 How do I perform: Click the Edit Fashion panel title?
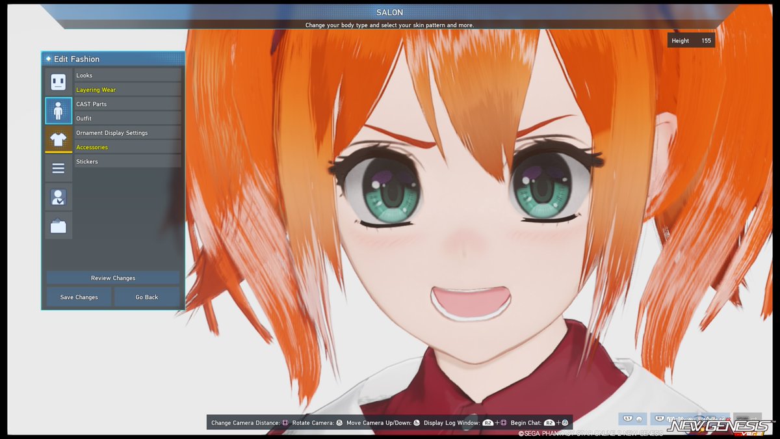point(77,59)
